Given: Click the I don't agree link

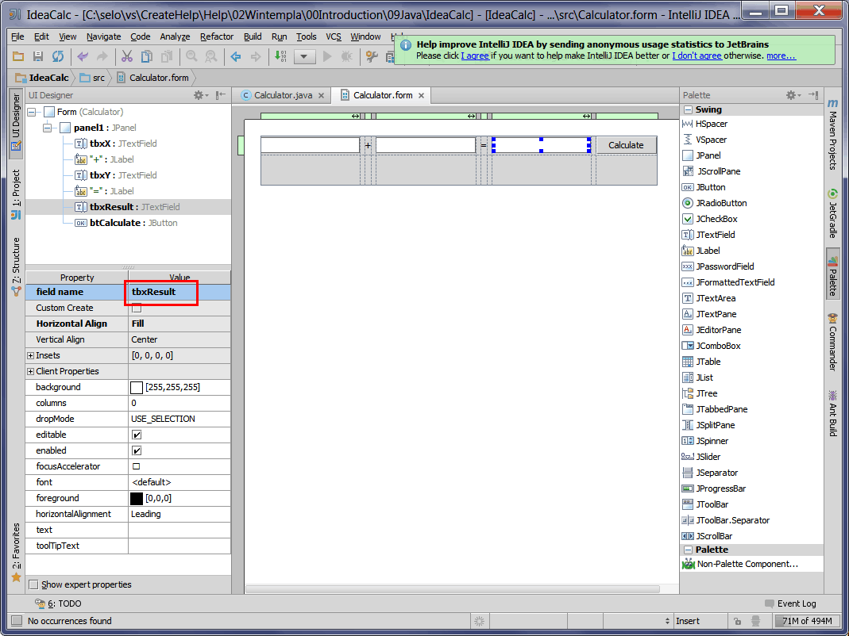Looking at the screenshot, I should click(697, 56).
